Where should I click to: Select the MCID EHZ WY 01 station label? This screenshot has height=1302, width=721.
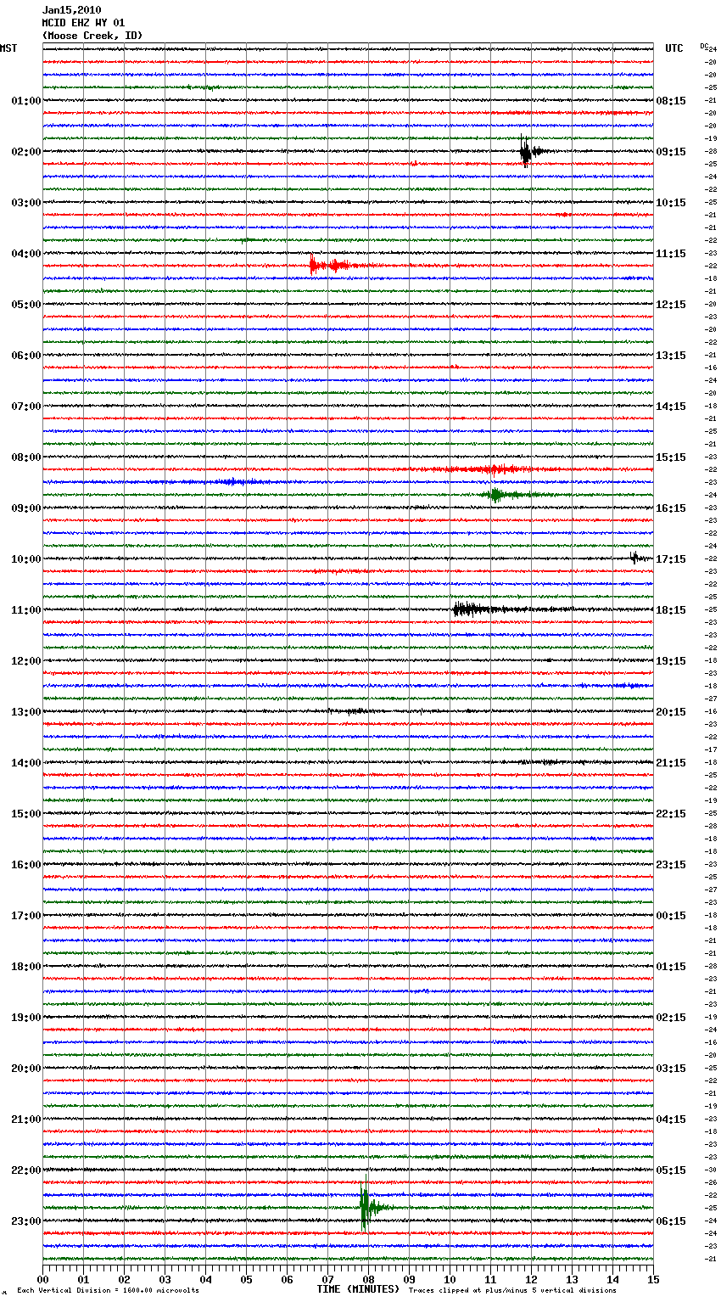click(83, 23)
